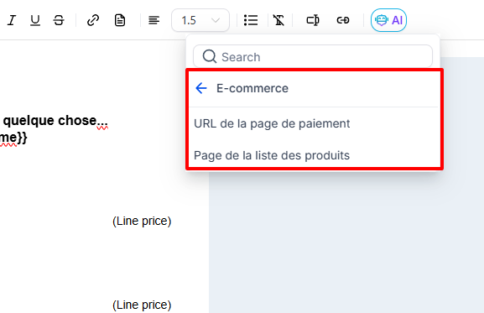Click the E-commerce header label
Viewport: 484px width, 313px height.
point(252,88)
